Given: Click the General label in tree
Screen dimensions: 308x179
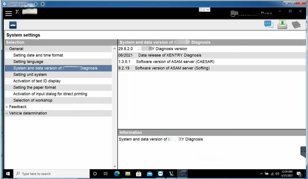Looking at the screenshot, I should pos(16,49).
